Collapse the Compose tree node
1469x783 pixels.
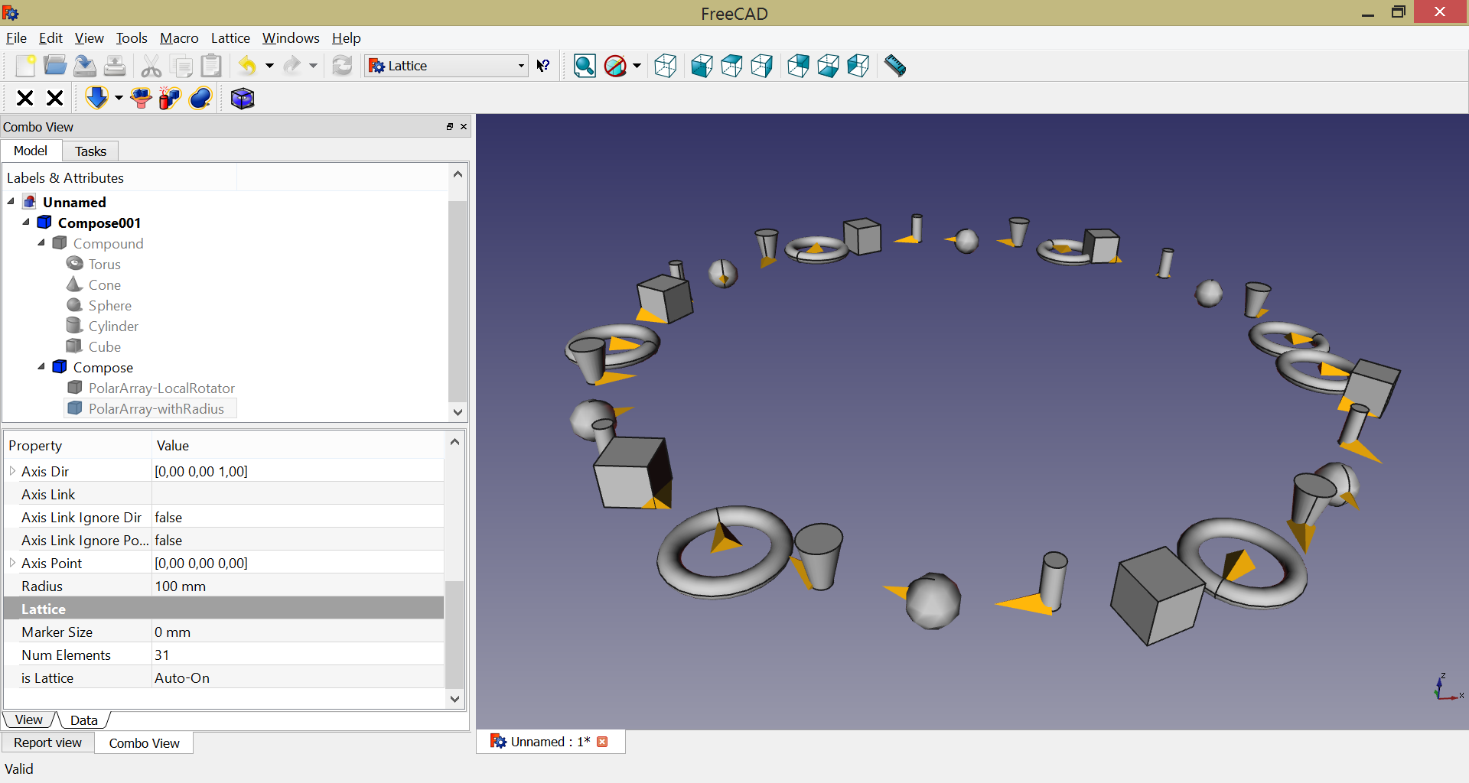tap(41, 366)
